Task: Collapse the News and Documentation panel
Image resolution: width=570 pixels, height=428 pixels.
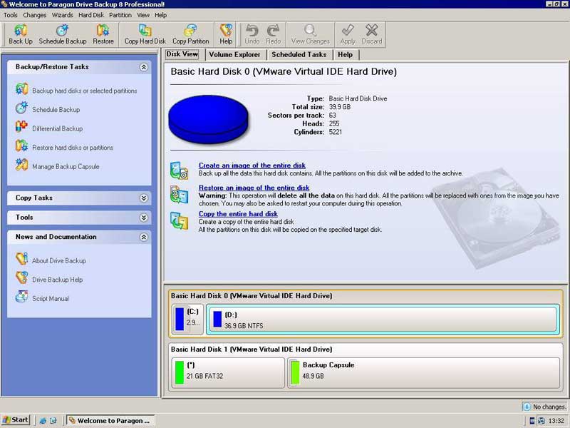Action: (144, 237)
